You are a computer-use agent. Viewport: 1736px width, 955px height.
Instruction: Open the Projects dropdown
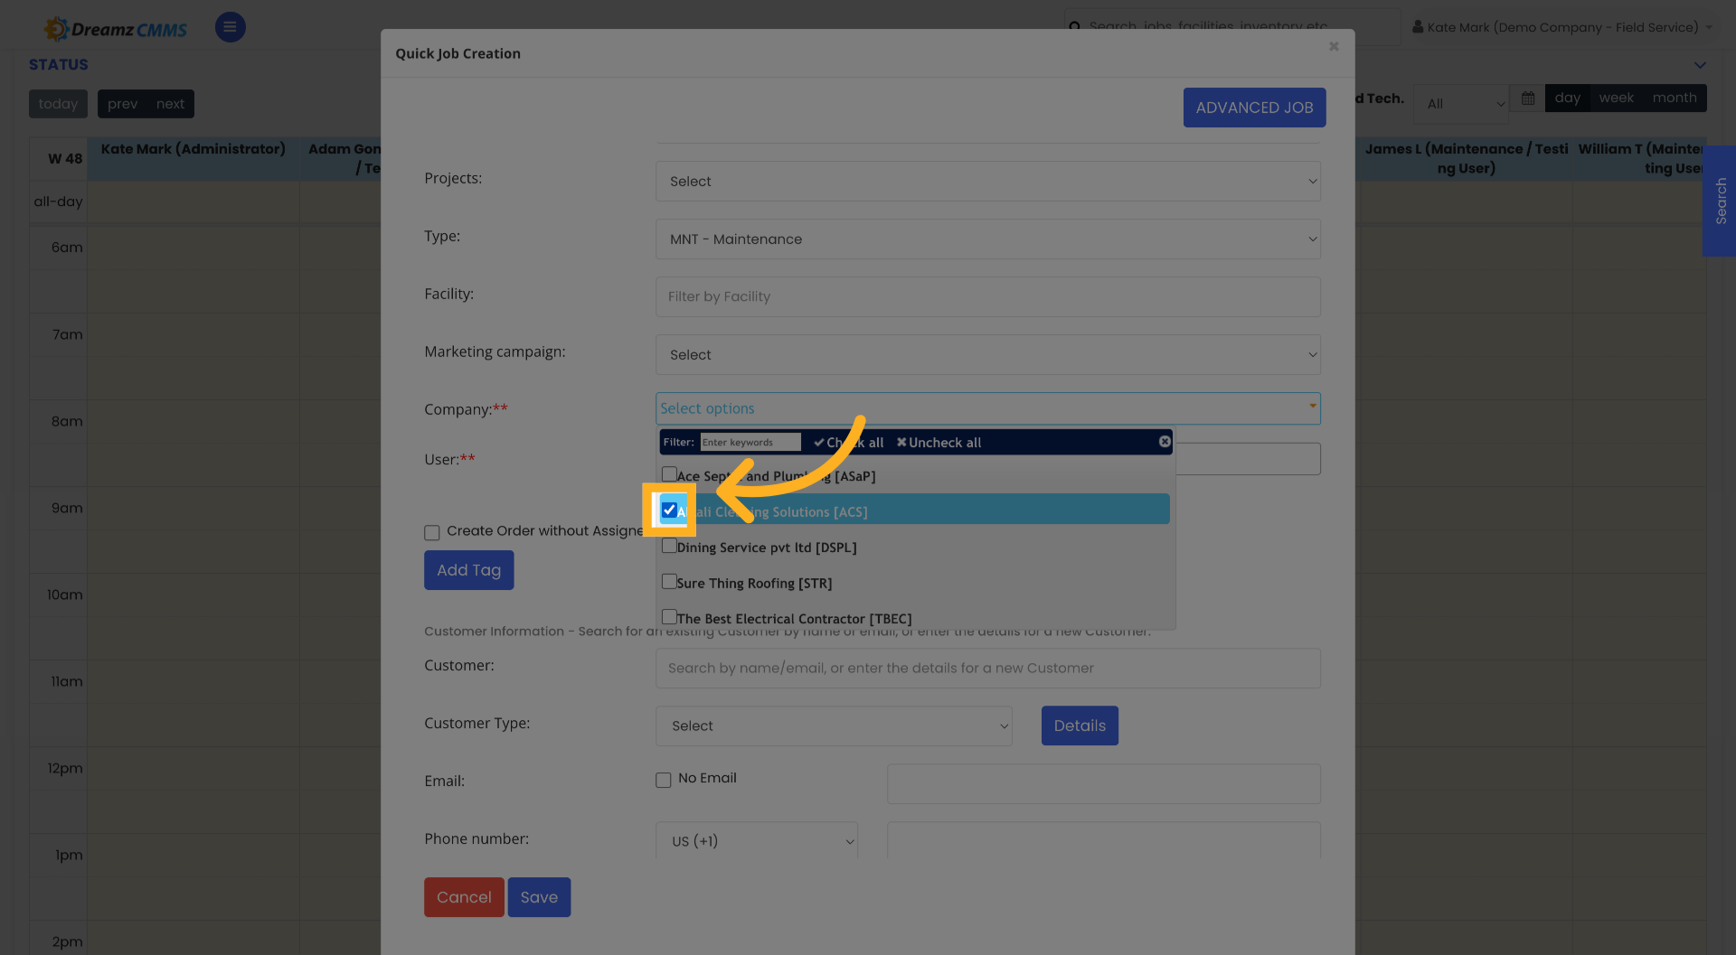[x=987, y=181]
